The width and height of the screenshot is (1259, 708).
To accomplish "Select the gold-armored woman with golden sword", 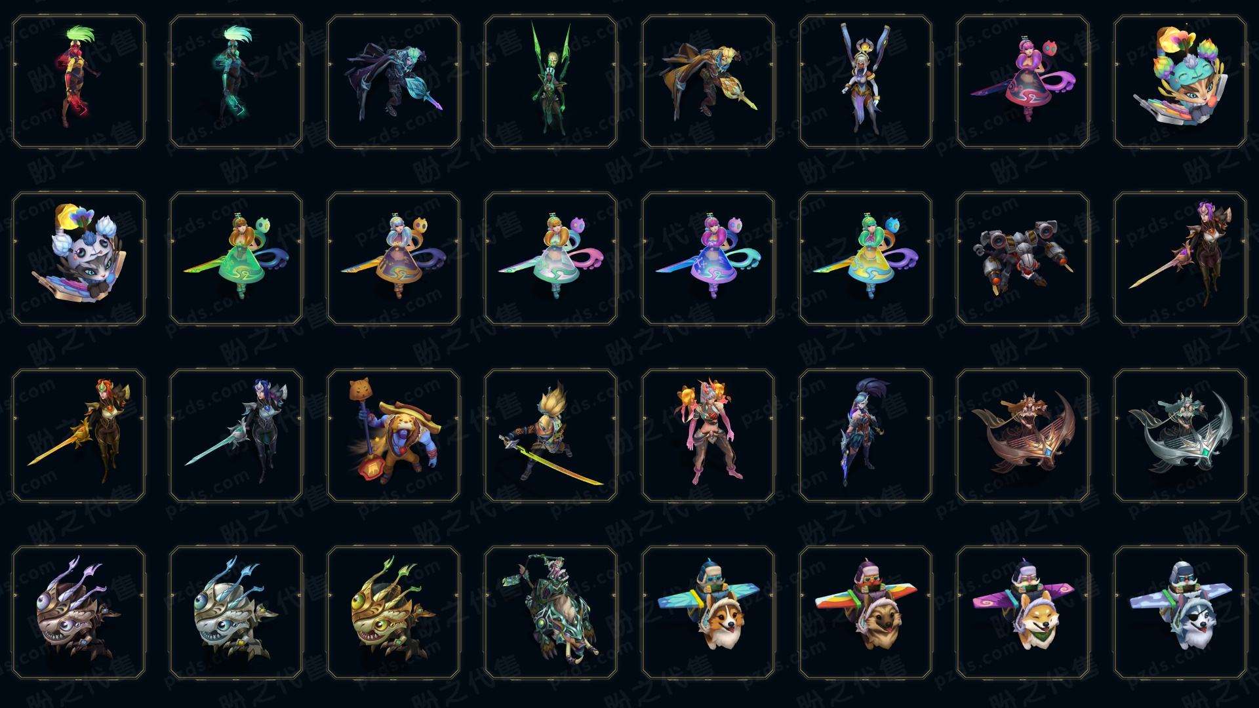I will (79, 435).
